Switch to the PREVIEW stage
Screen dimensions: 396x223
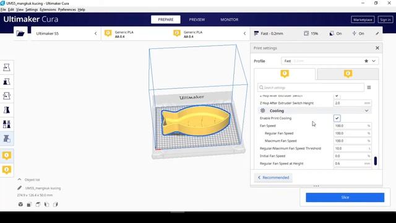[x=197, y=19]
